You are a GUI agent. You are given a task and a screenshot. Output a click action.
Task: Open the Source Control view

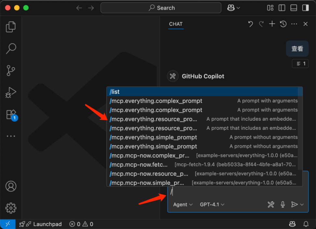pos(11,71)
